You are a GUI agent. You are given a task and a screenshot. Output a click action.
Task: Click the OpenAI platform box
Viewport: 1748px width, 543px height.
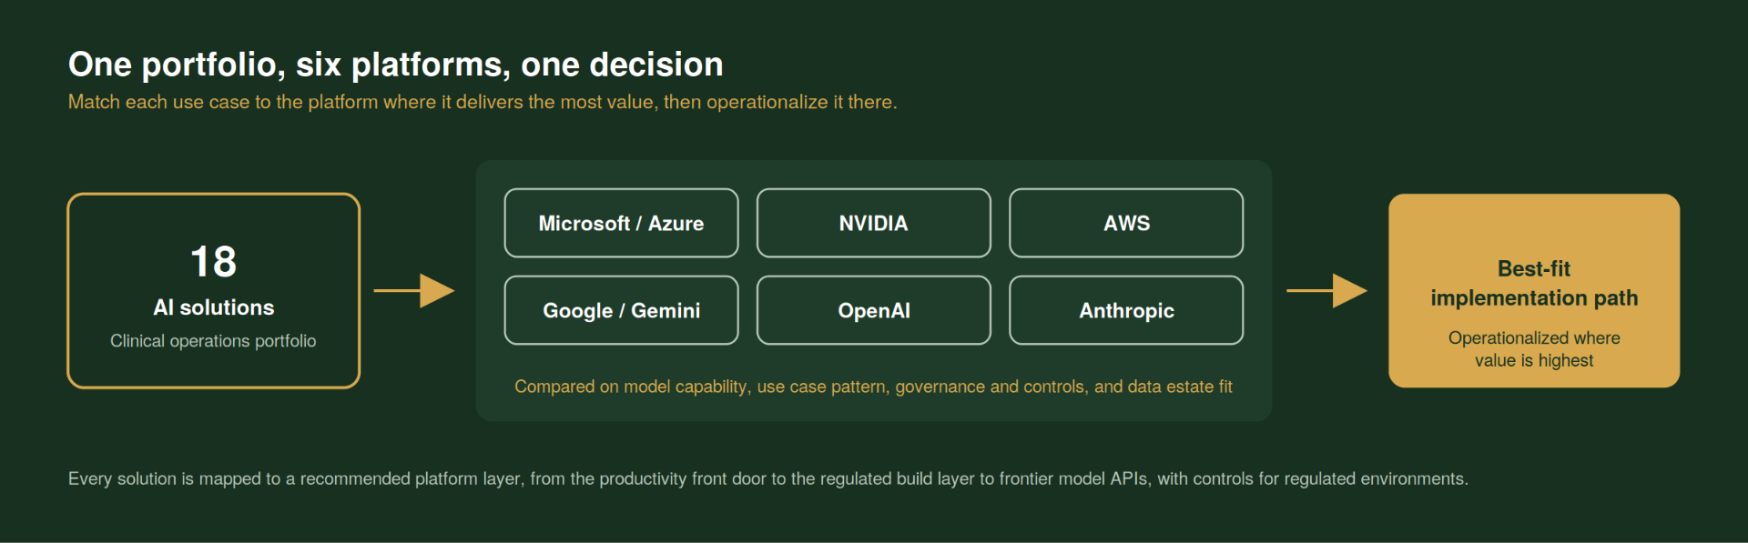click(x=873, y=310)
